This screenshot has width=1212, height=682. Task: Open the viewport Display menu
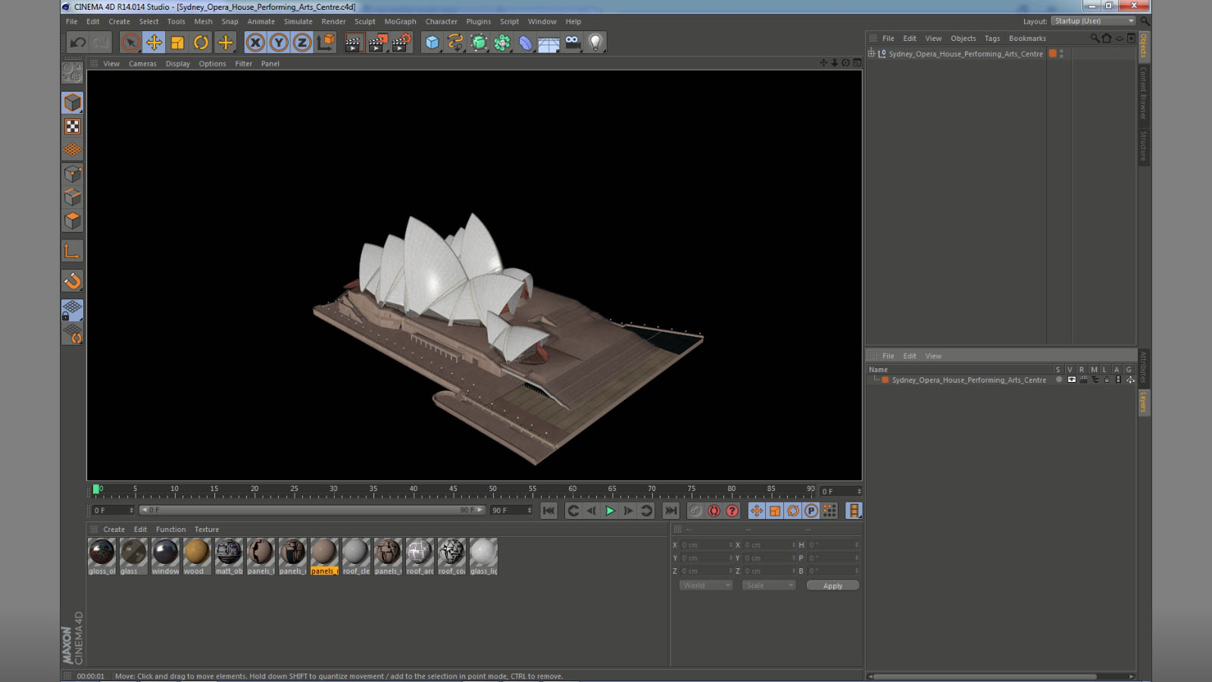point(178,64)
